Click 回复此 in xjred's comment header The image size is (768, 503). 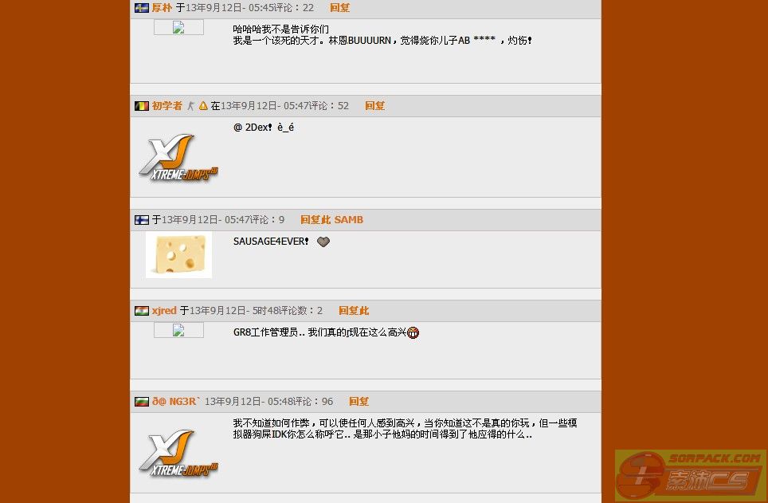point(354,311)
